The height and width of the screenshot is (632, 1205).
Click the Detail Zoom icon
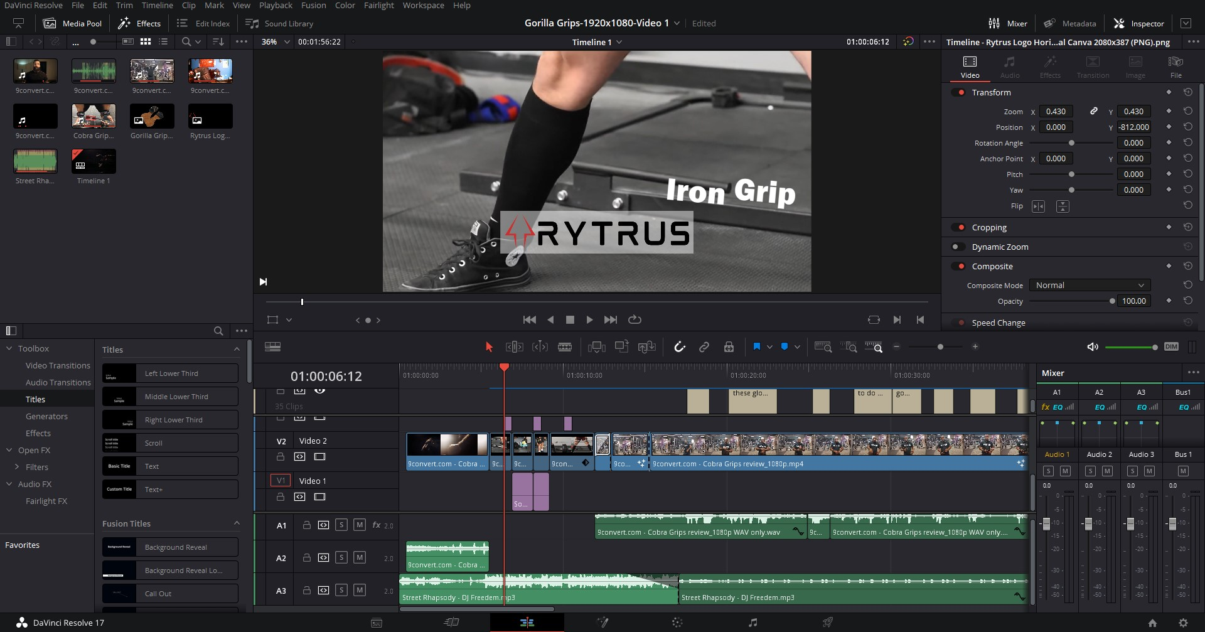tap(849, 346)
